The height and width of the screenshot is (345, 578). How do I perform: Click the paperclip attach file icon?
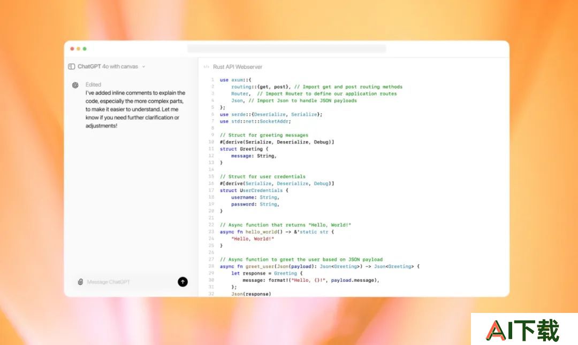point(80,282)
